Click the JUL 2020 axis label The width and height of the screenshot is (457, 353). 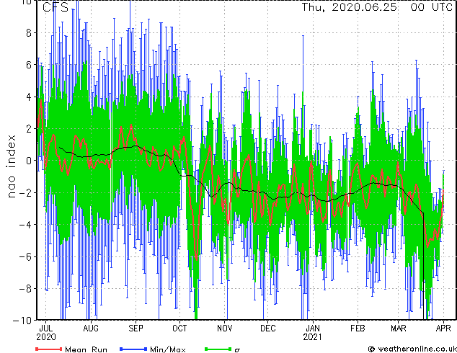click(45, 333)
